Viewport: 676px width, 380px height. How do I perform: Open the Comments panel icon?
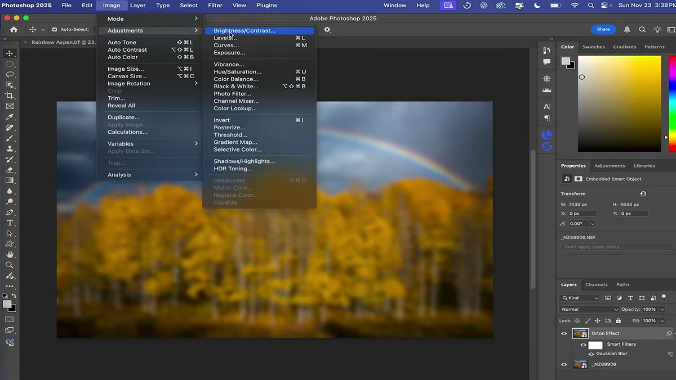[547, 62]
